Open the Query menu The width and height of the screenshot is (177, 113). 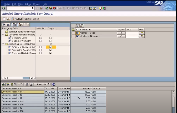click(7, 4)
